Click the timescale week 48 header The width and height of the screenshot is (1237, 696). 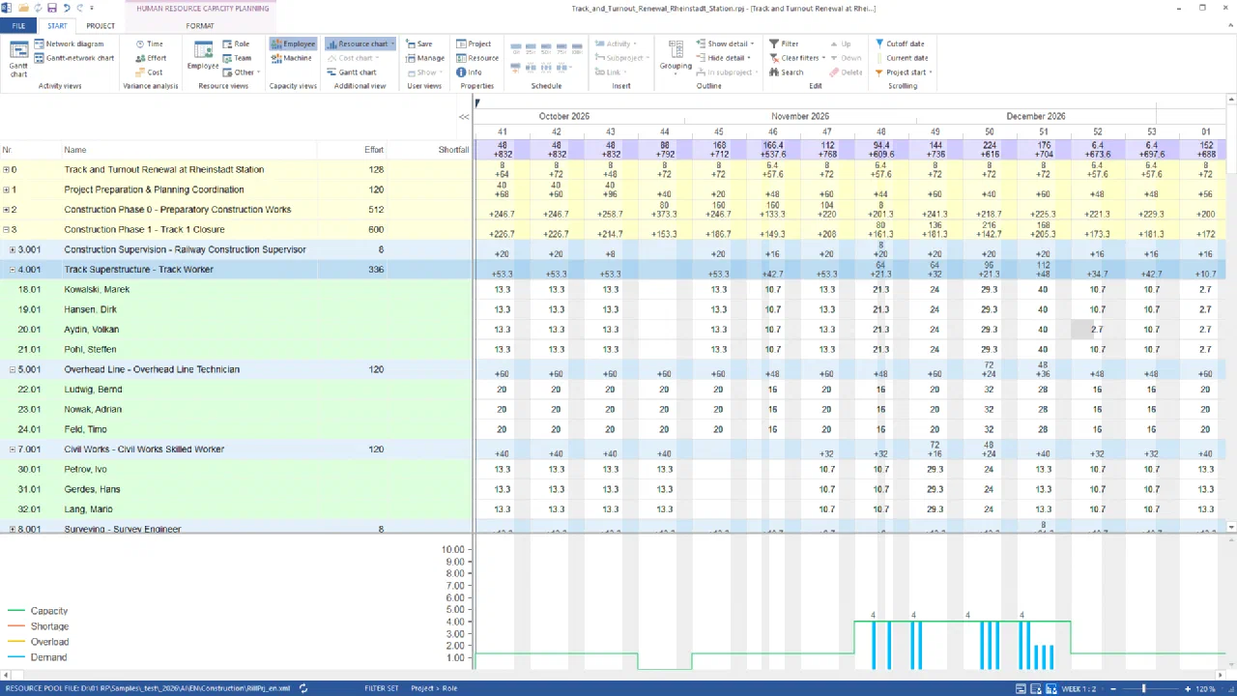pyautogui.click(x=881, y=131)
